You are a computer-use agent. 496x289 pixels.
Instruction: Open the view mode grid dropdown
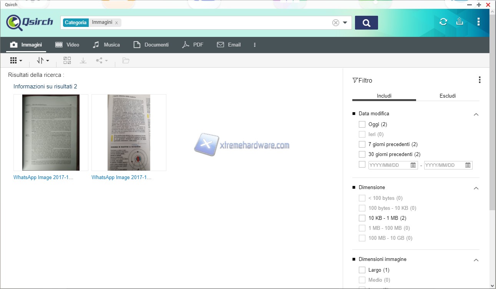[x=16, y=60]
